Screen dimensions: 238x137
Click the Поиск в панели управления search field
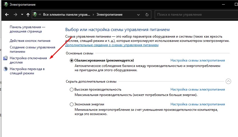point(195,15)
